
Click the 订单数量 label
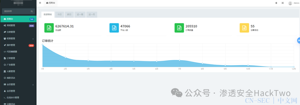(189, 30)
